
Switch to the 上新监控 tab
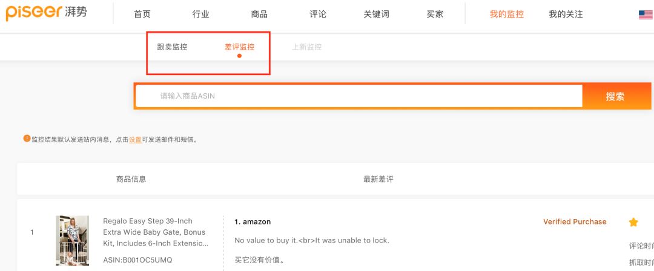coord(307,47)
